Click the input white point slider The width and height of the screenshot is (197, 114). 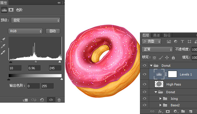60,62
